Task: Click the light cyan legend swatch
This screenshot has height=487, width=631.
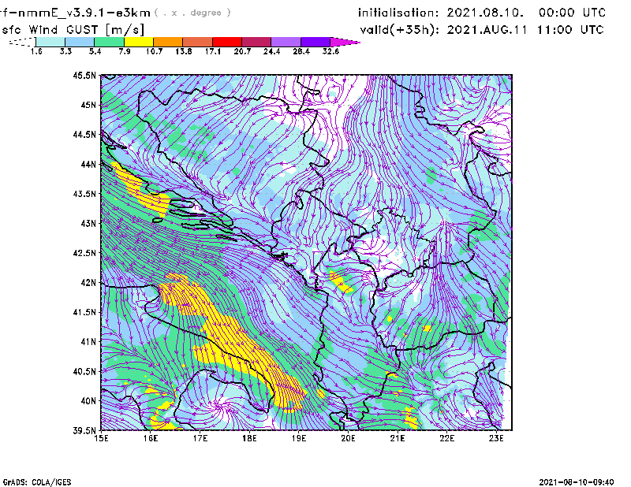Action: (x=50, y=42)
